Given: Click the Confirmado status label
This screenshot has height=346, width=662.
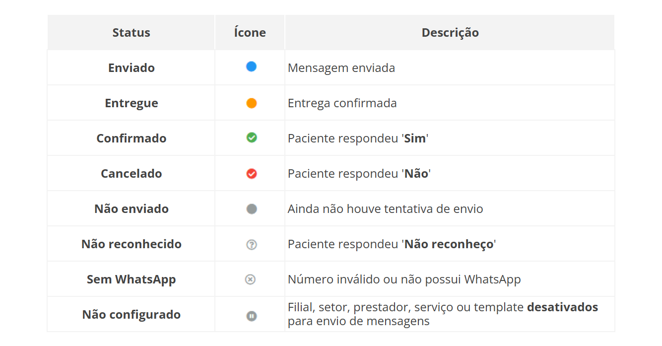Looking at the screenshot, I should click(x=131, y=138).
